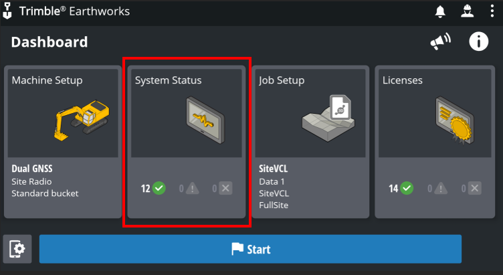Click the Licenses certificate badge icon
This screenshot has width=503, height=275.
[454, 120]
